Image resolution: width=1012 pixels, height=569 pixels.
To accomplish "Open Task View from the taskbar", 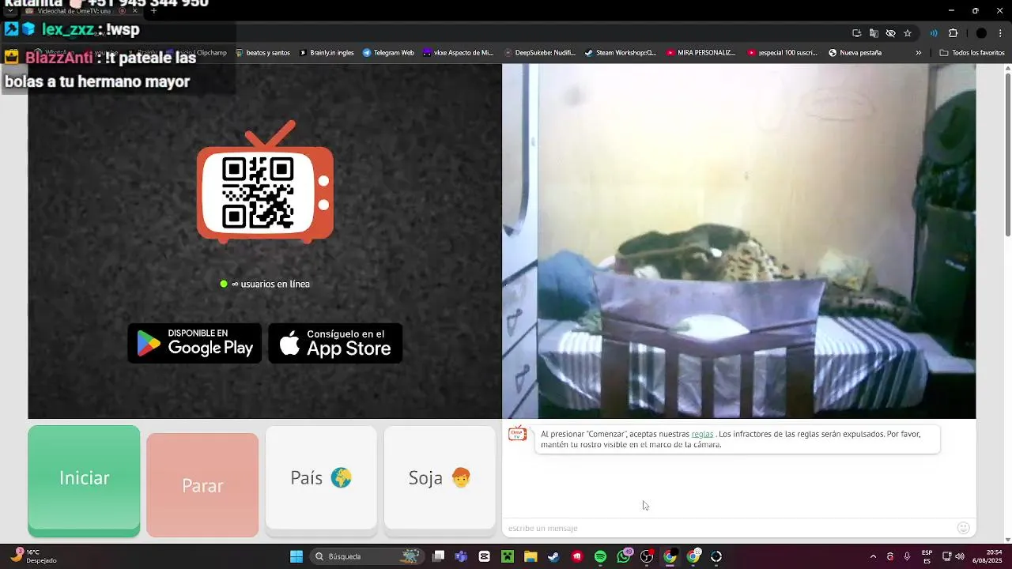I will (x=439, y=556).
